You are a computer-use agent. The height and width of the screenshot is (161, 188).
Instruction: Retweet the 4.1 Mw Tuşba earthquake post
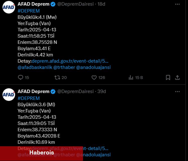(57, 77)
